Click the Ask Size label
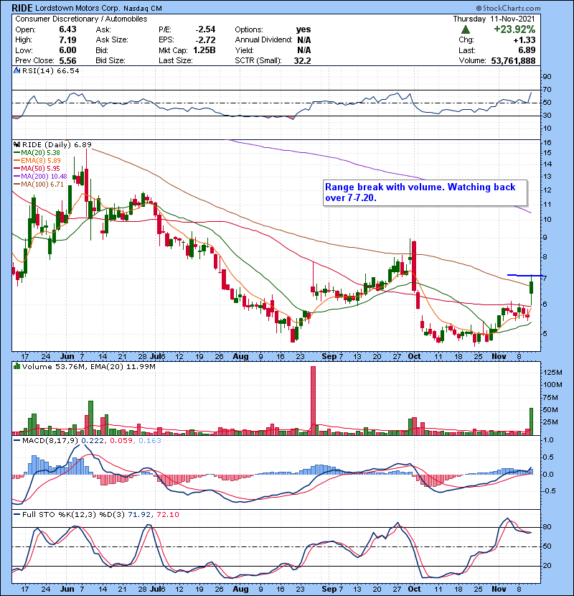Image resolution: width=574 pixels, height=596 pixels. (x=112, y=40)
